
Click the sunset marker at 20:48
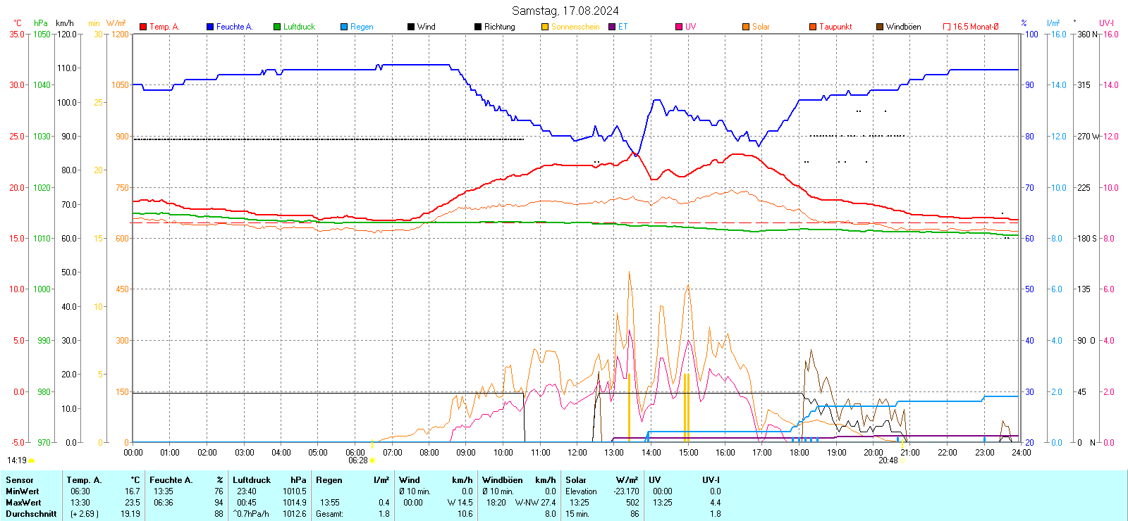click(902, 460)
